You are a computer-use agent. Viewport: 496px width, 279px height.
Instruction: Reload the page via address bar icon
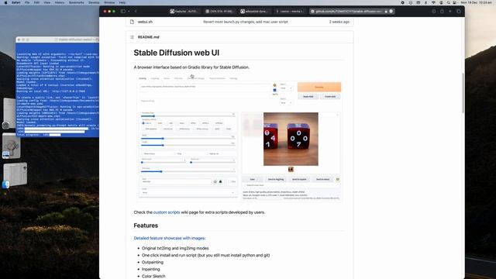pos(391,11)
